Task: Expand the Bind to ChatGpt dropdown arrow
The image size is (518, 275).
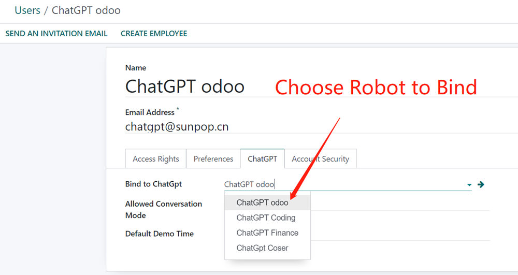Action: (469, 184)
